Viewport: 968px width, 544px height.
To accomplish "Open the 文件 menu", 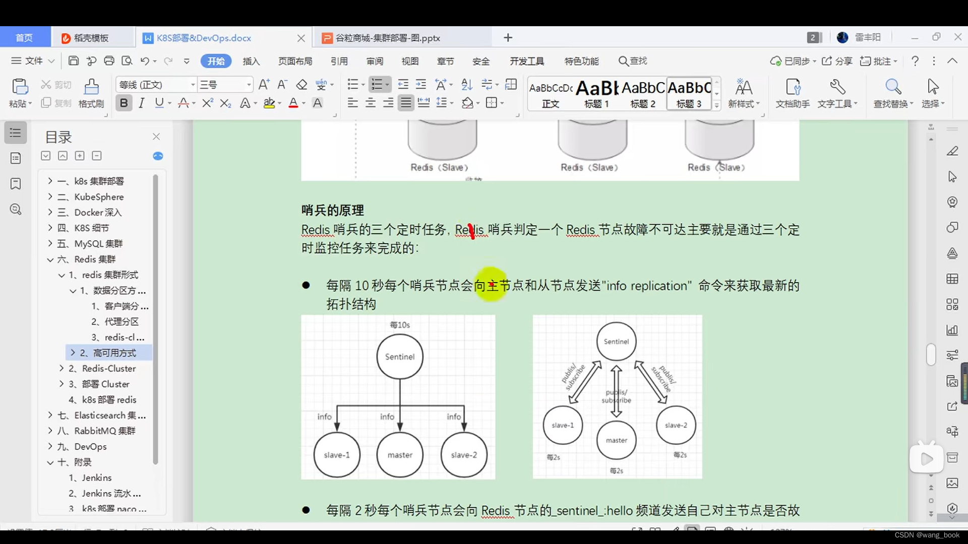I will (x=33, y=61).
